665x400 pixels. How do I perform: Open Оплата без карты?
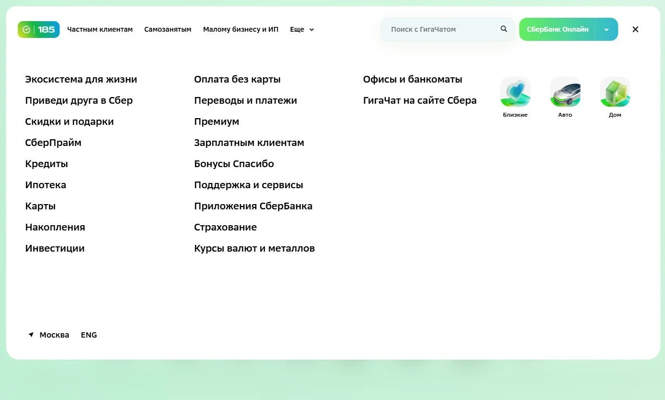click(237, 79)
